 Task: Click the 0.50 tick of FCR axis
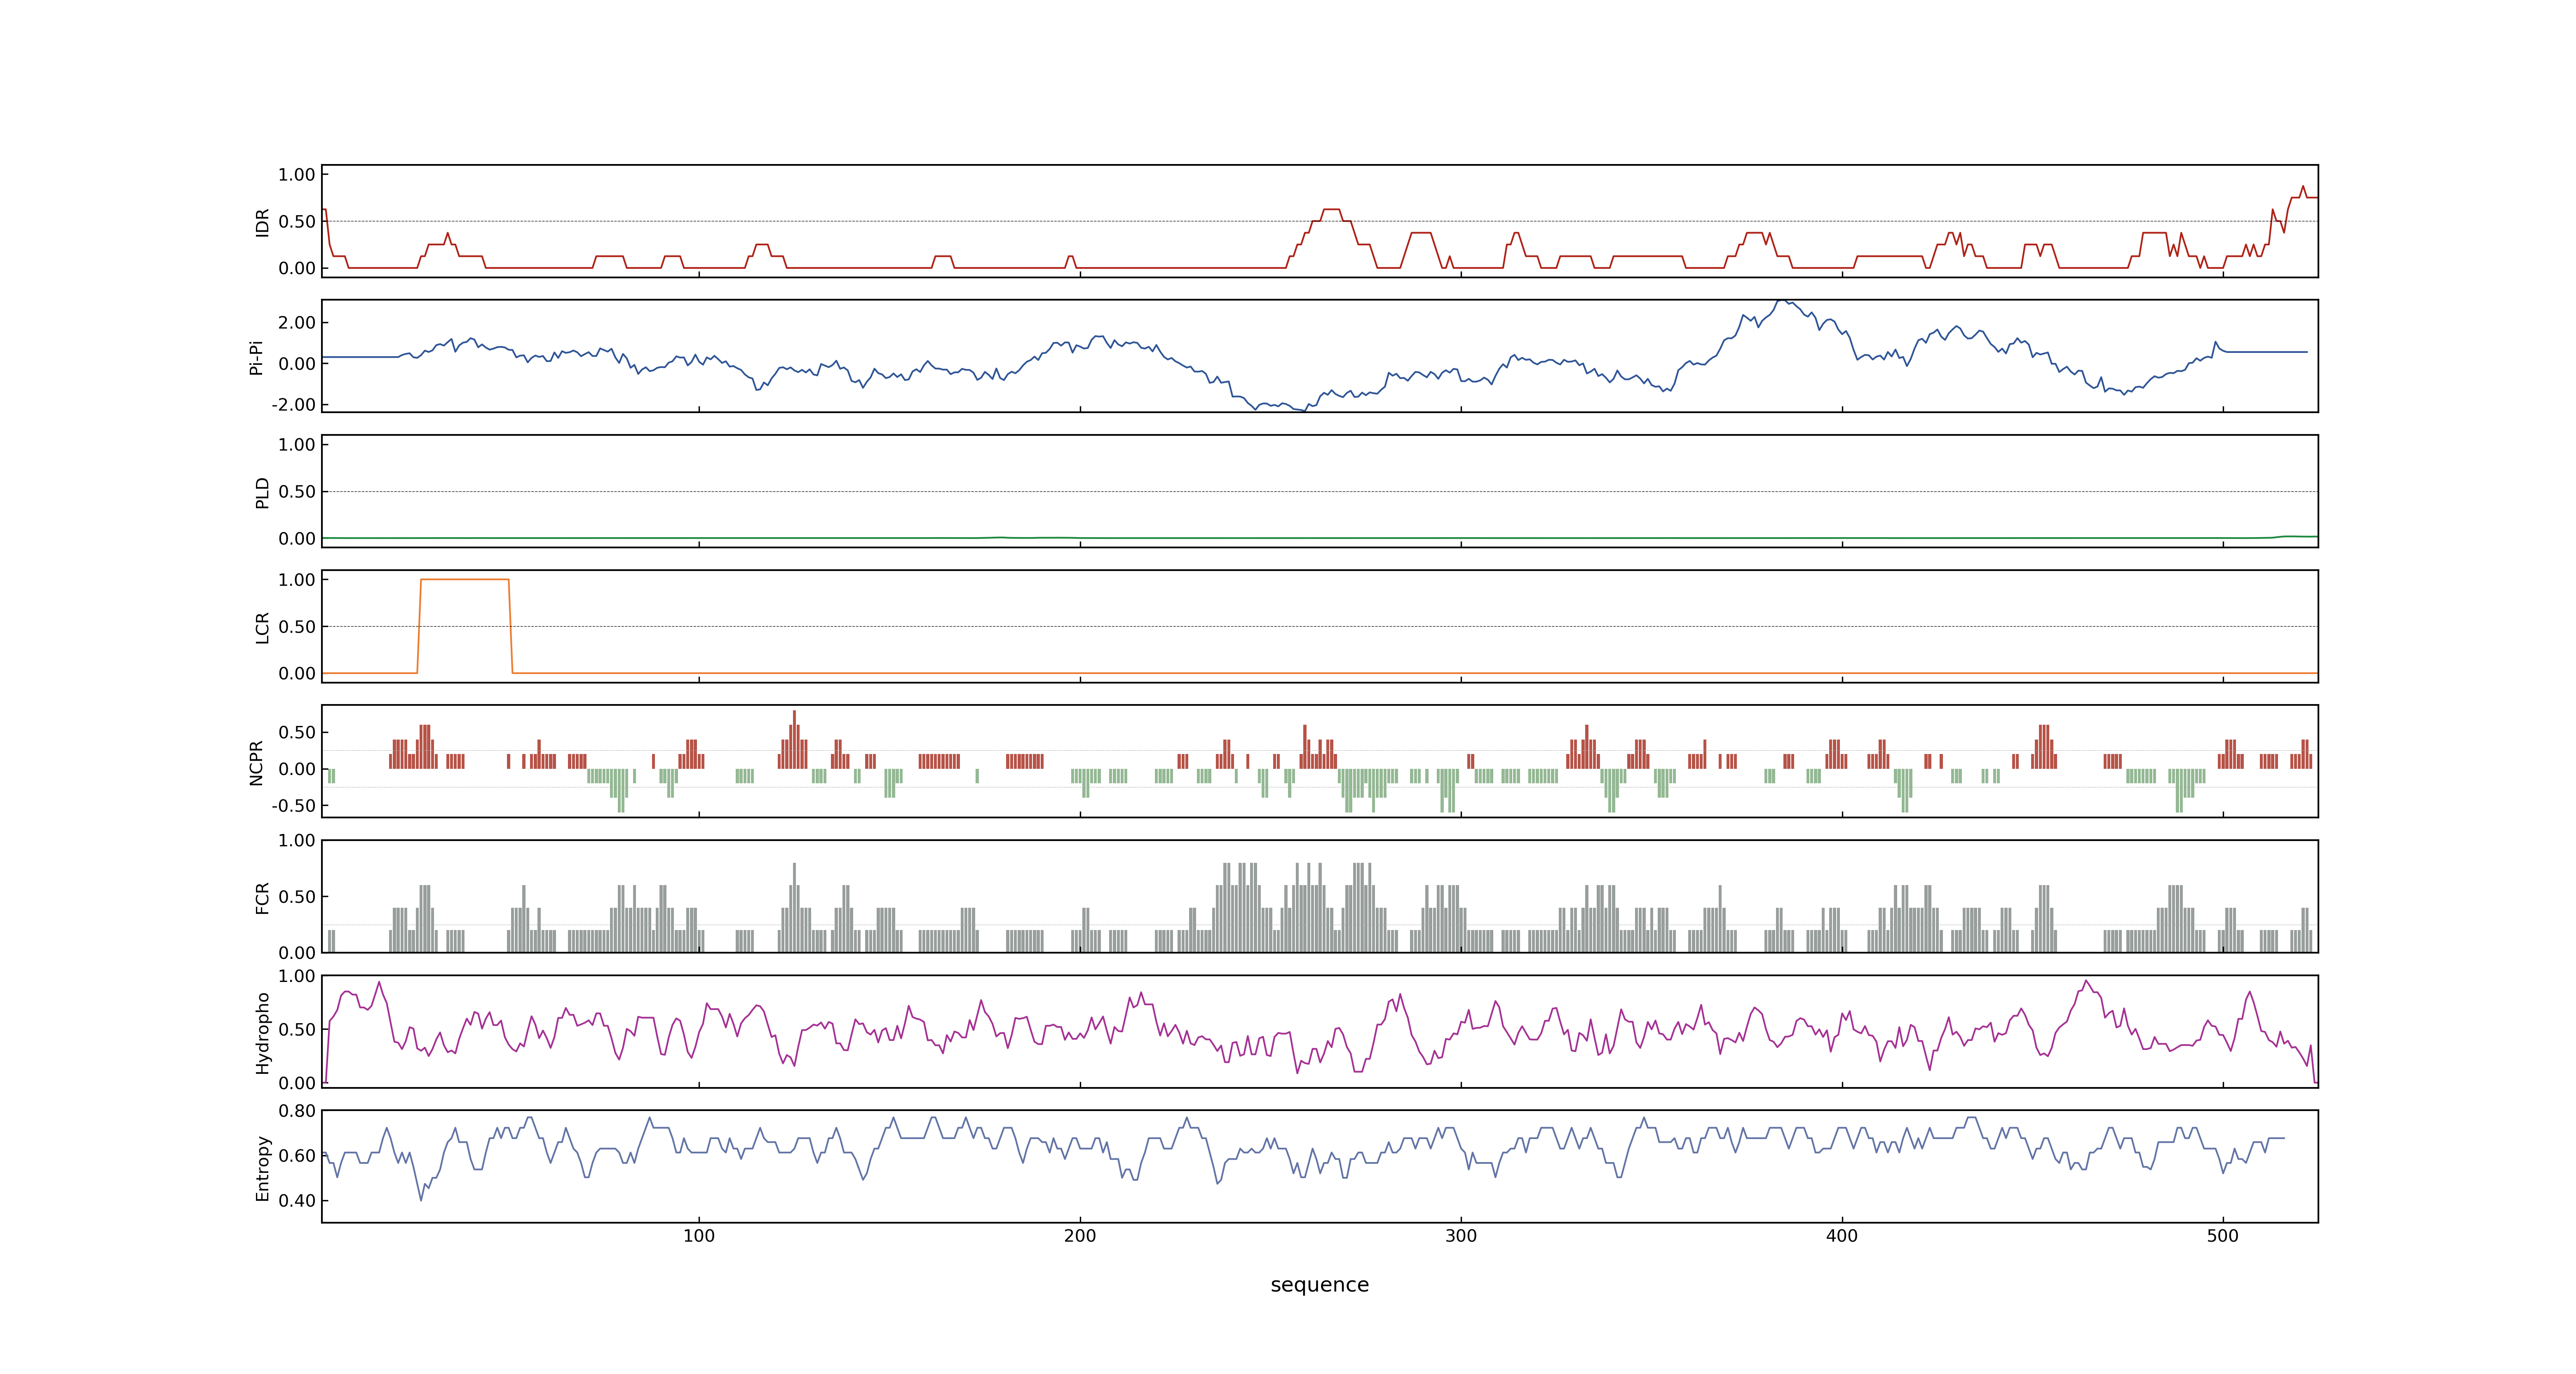pyautogui.click(x=297, y=897)
